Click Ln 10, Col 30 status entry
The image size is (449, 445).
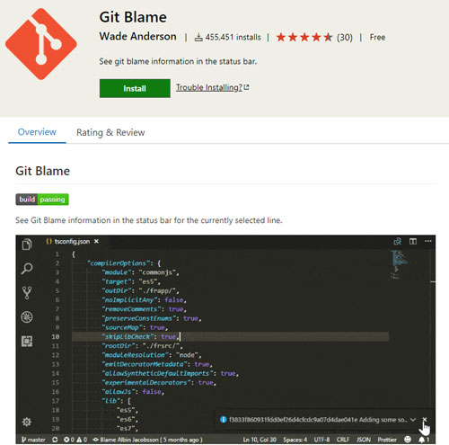click(x=260, y=440)
